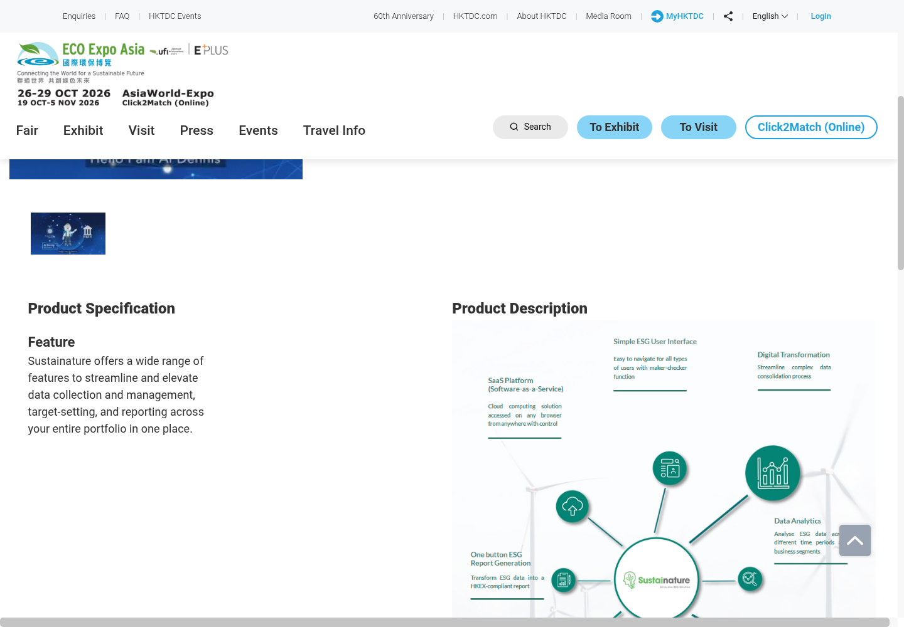904x627 pixels.
Task: Click the "Product Description" heading
Action: click(x=520, y=308)
